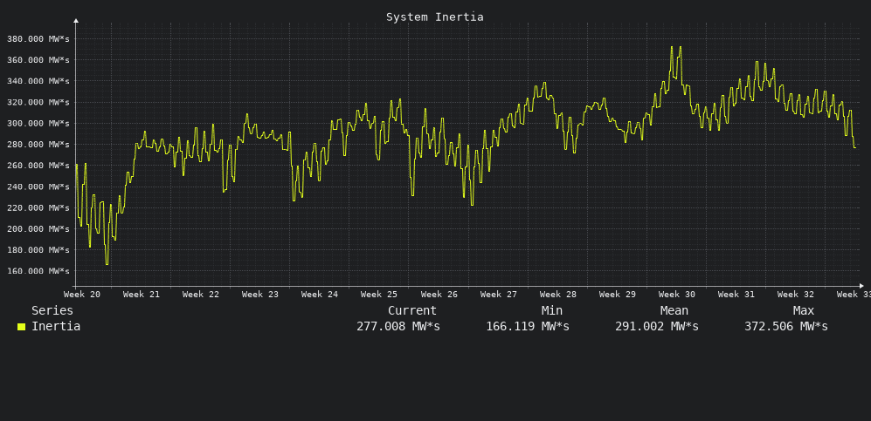871x421 pixels.
Task: Click the mean value 291.002 MW*s
Action: pos(657,326)
